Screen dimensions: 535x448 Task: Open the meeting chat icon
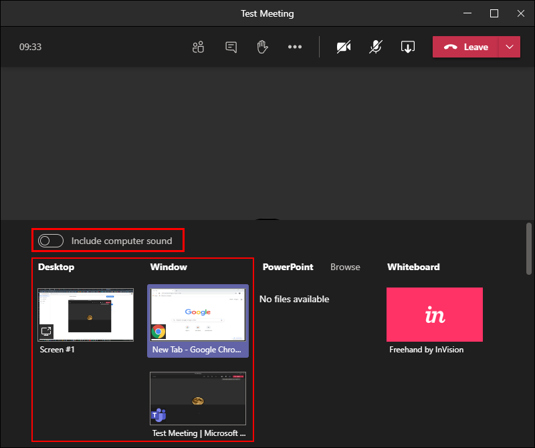point(231,47)
